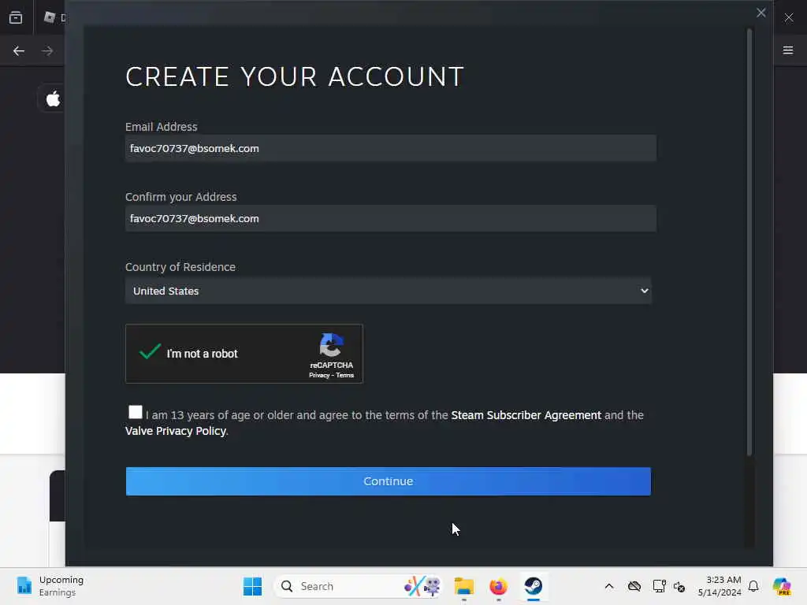This screenshot has width=807, height=605.
Task: Show hidden system tray icons
Action: [609, 586]
